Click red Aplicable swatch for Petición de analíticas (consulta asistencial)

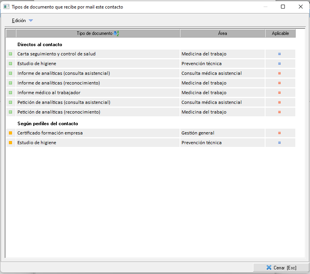point(279,102)
